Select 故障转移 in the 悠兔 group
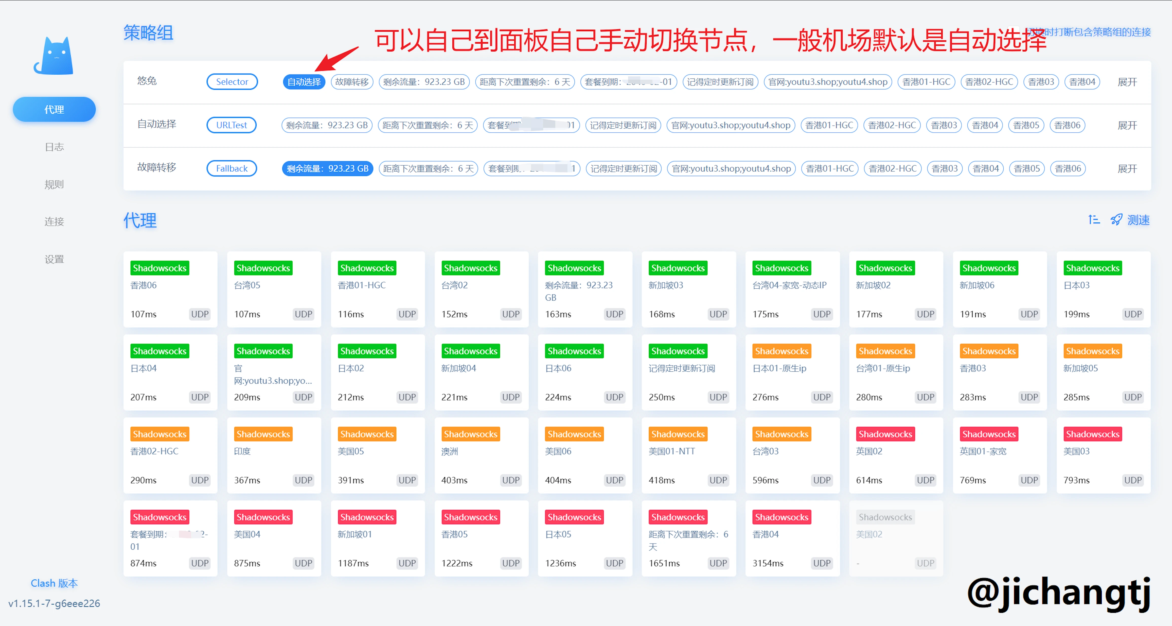Screen dimensions: 1172x626 pyautogui.click(x=352, y=82)
